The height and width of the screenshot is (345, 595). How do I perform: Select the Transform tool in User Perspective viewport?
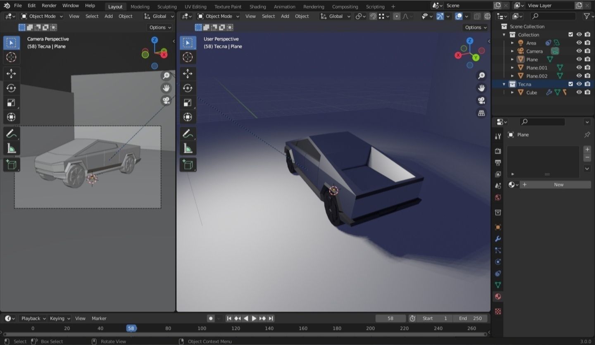pyautogui.click(x=188, y=117)
